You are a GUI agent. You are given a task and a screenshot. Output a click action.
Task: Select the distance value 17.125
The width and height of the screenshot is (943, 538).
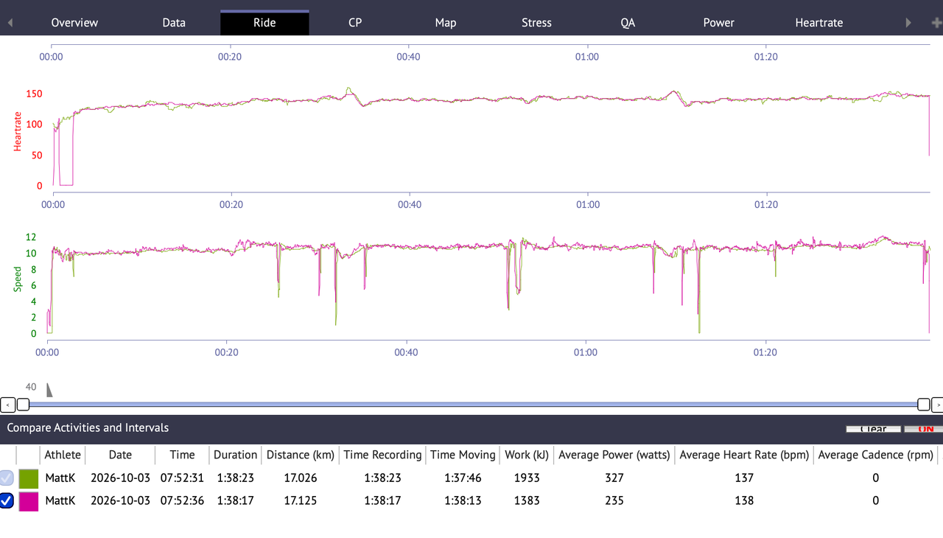pos(301,501)
